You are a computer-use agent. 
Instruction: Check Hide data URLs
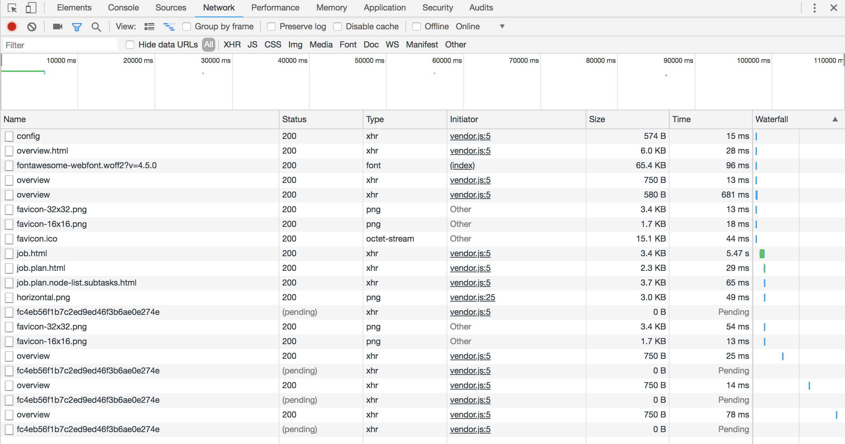pyautogui.click(x=130, y=45)
